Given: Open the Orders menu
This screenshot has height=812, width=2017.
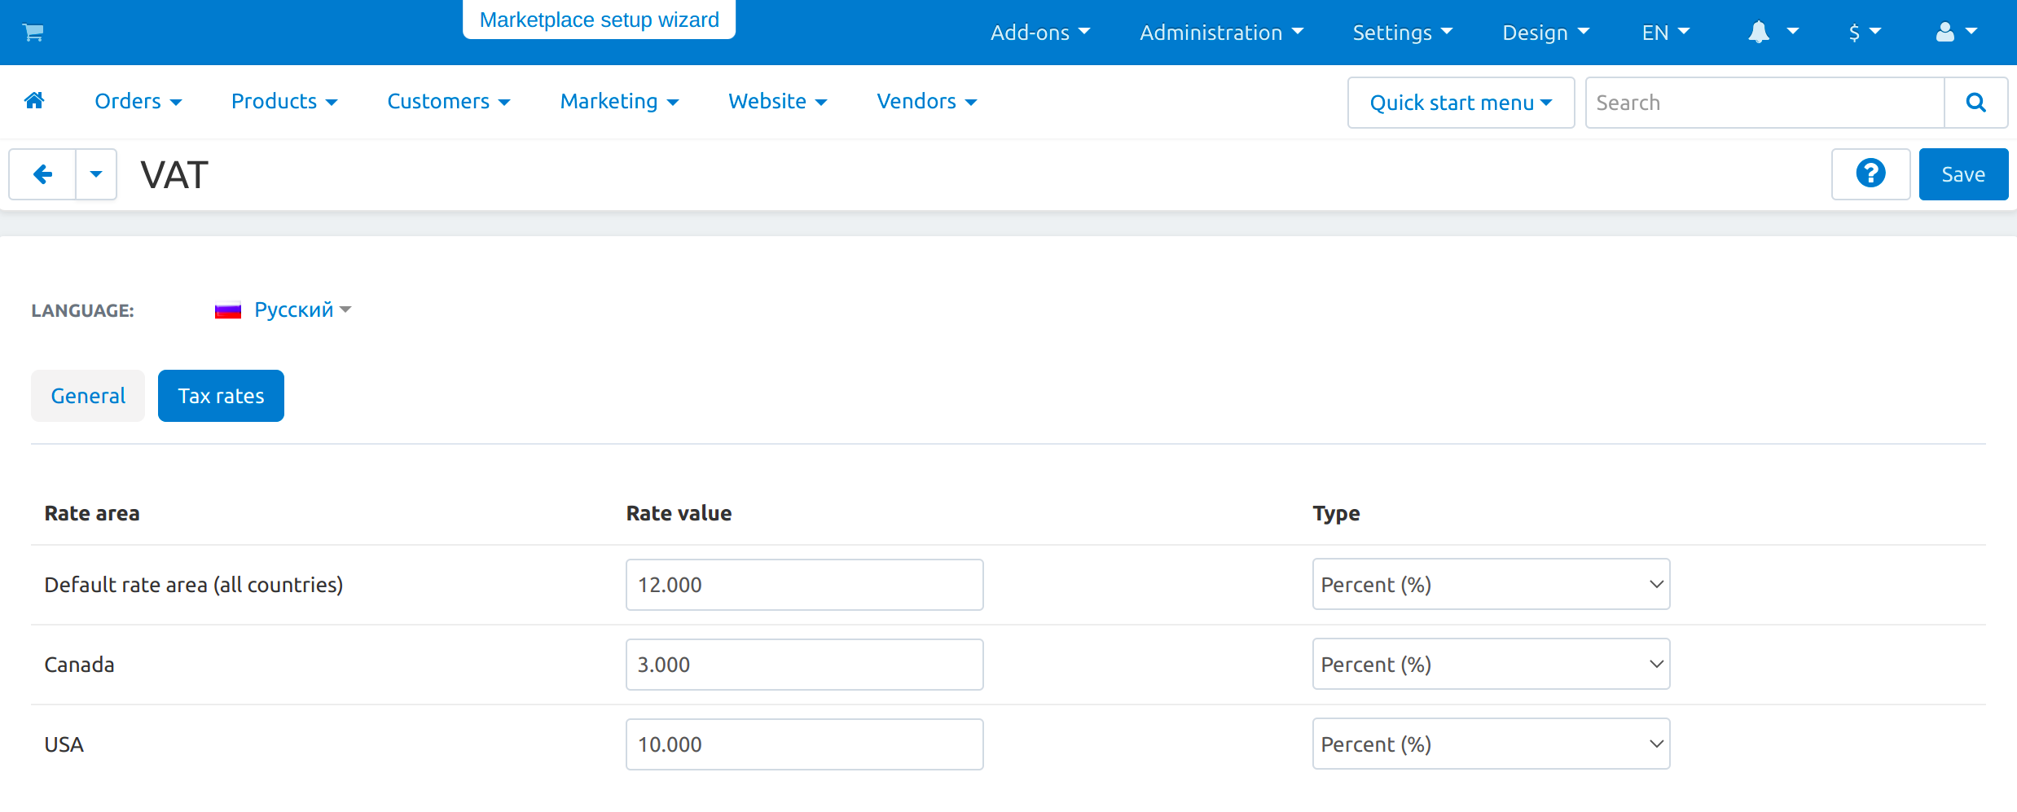Looking at the screenshot, I should pos(138,101).
